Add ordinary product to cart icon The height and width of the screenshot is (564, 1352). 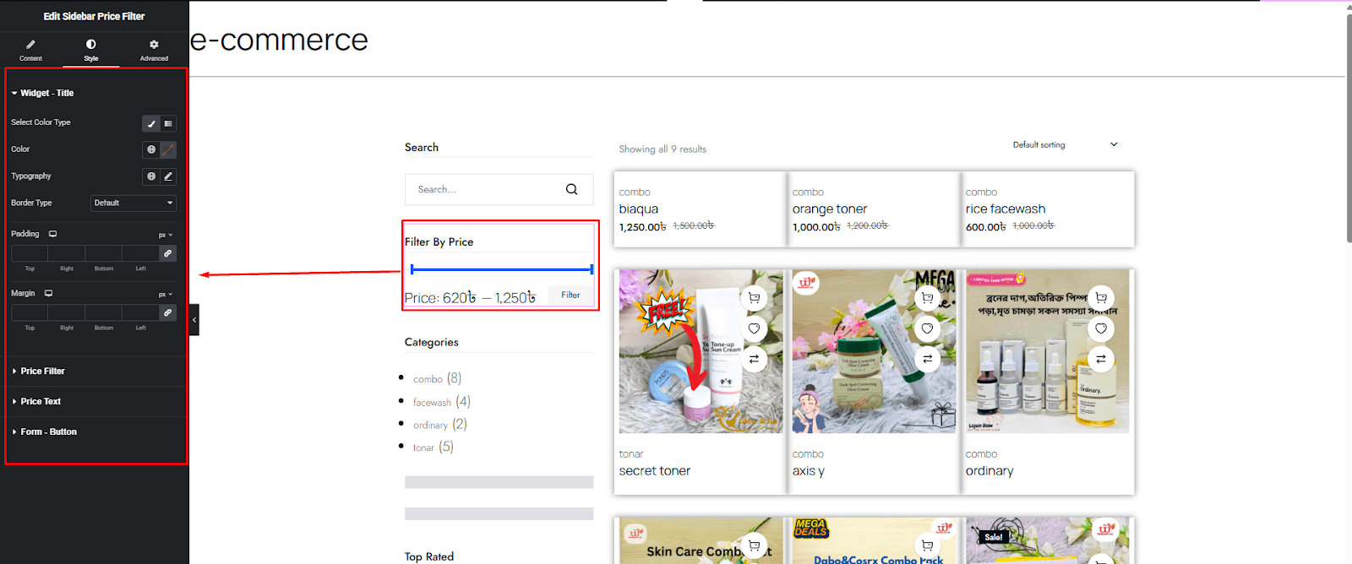tap(1101, 298)
